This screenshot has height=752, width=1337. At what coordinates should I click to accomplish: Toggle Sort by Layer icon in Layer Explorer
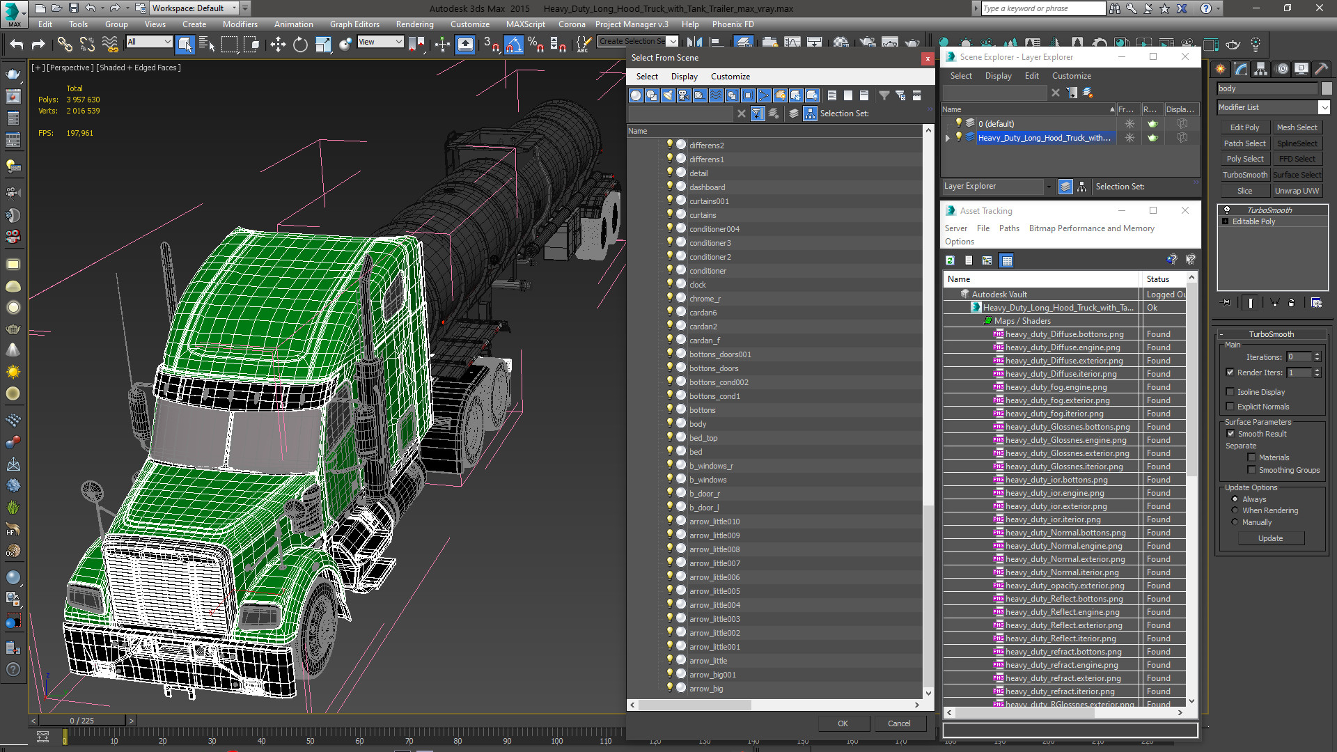[x=1065, y=187]
